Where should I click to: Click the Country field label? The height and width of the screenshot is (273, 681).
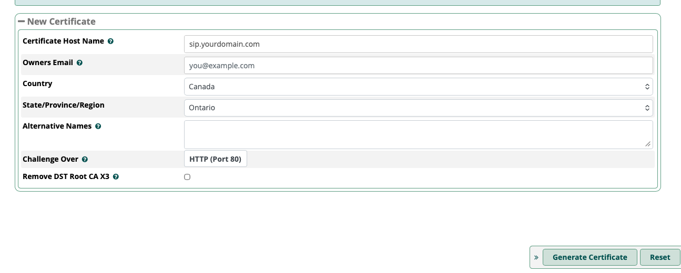pos(37,83)
